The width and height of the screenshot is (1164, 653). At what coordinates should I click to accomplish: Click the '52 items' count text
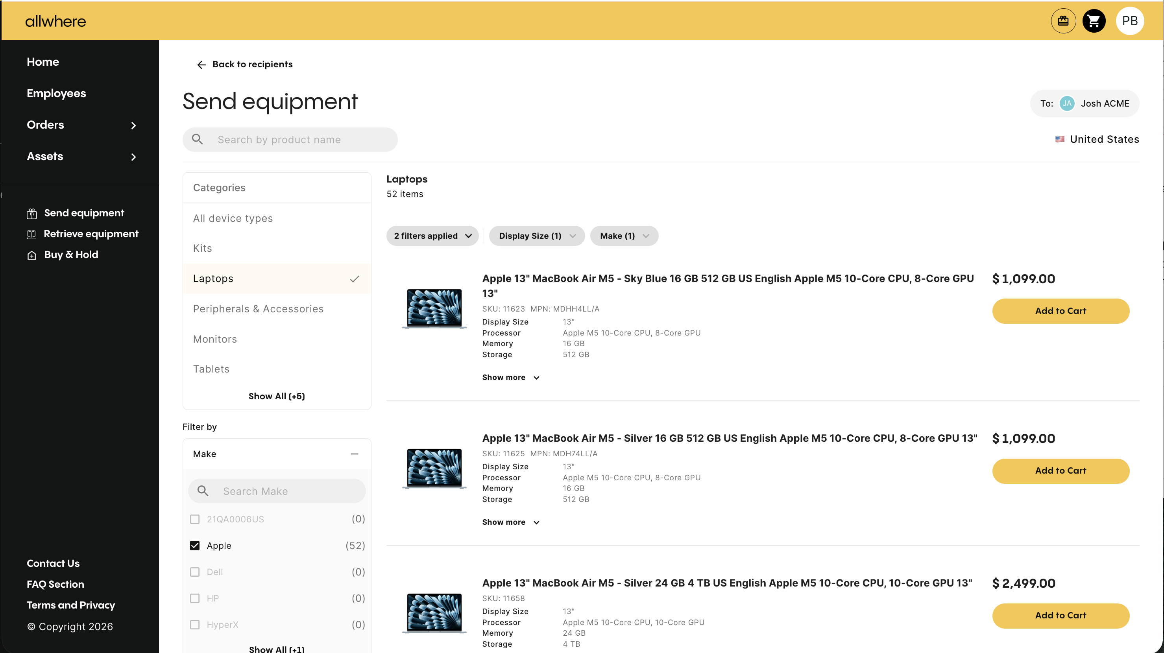405,194
